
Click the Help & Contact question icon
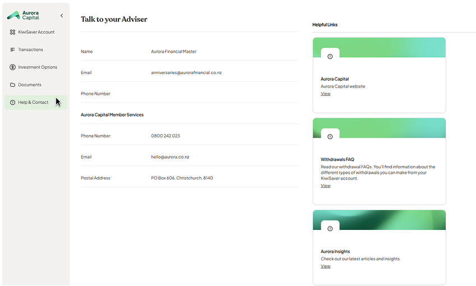(x=12, y=102)
